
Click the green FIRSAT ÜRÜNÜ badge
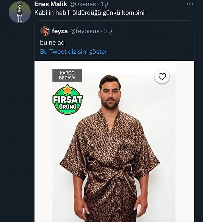click(68, 100)
